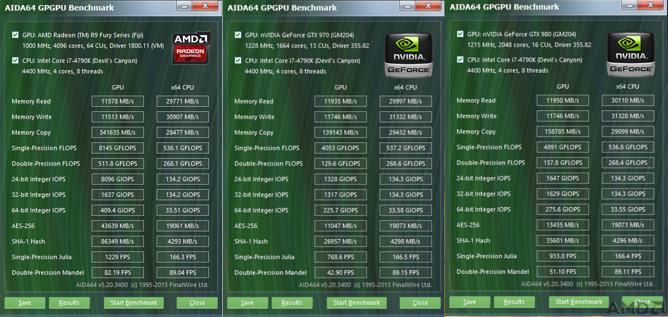Click the 82.19 FPS Mandel result
Viewport: 668px width, 317px height.
click(x=118, y=273)
